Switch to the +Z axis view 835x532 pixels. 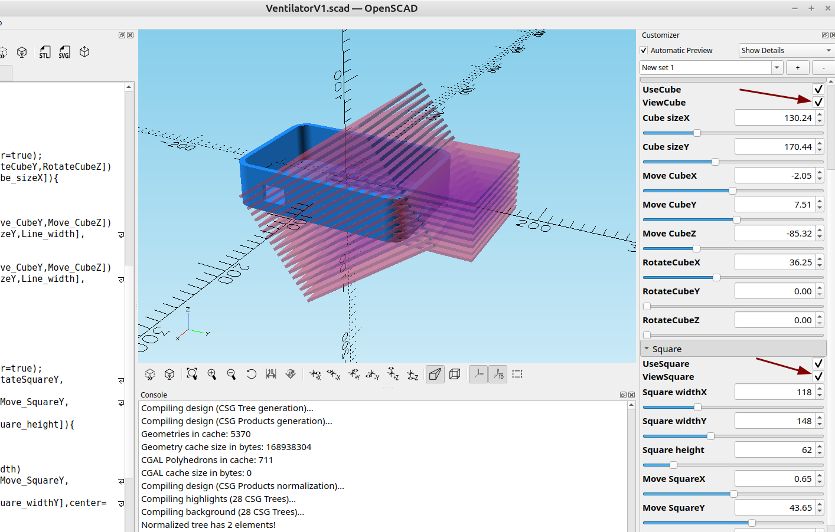[393, 374]
